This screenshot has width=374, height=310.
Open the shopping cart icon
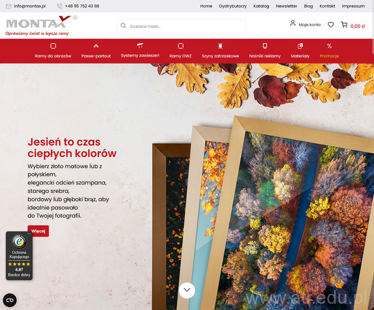[x=344, y=24]
